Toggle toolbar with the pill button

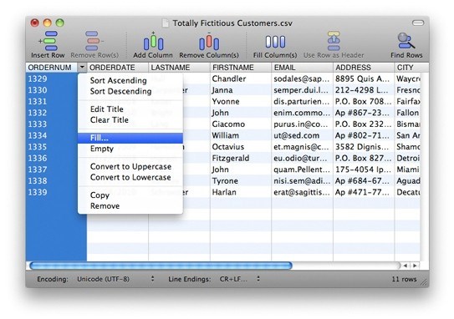[x=418, y=23]
